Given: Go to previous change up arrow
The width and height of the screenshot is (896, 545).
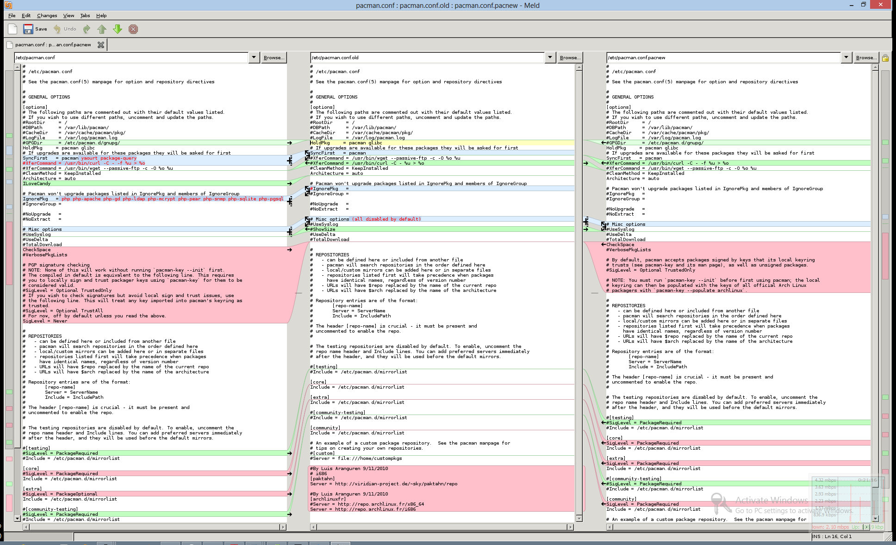Looking at the screenshot, I should pos(102,29).
